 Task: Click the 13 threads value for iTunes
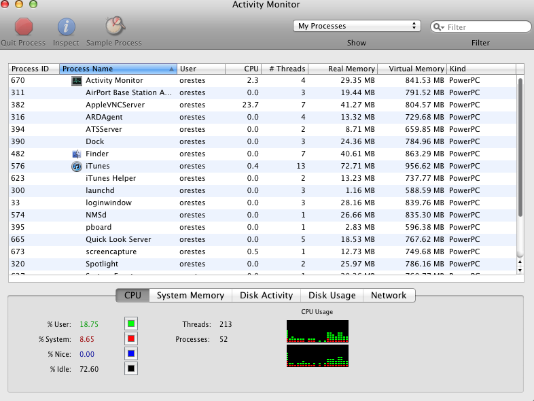click(301, 167)
